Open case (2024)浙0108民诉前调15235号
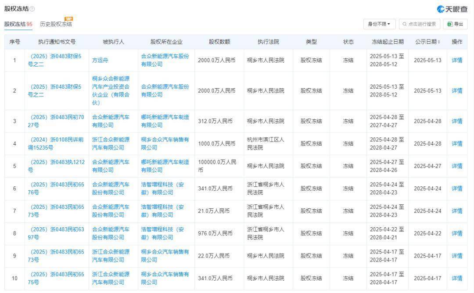The image size is (474, 293). coord(56,143)
